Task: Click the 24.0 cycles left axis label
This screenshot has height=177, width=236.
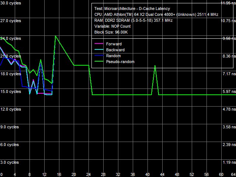Action: [11, 38]
